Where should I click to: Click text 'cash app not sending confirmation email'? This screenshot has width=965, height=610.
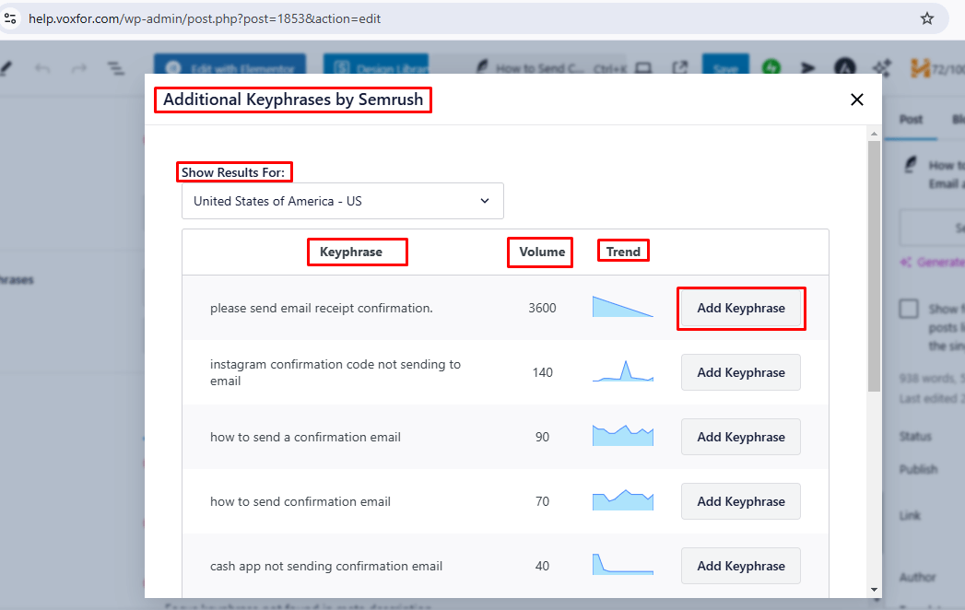click(326, 566)
